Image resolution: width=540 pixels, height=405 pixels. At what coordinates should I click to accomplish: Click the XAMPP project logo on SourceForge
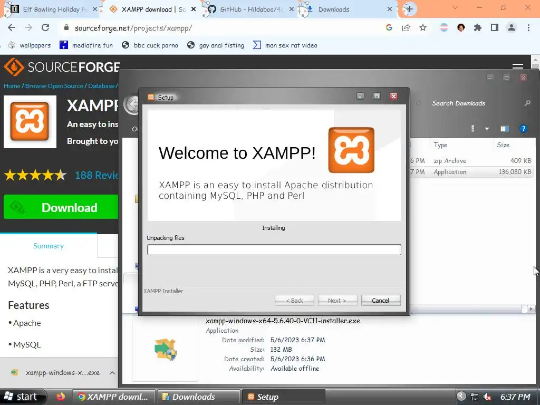pyautogui.click(x=30, y=122)
